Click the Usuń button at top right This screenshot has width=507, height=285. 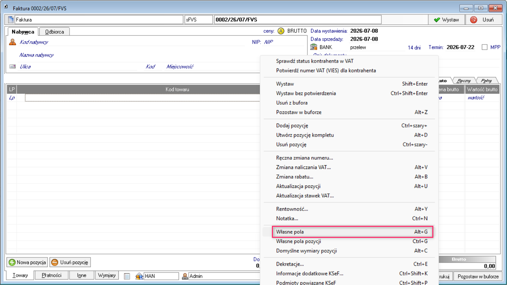(x=484, y=20)
